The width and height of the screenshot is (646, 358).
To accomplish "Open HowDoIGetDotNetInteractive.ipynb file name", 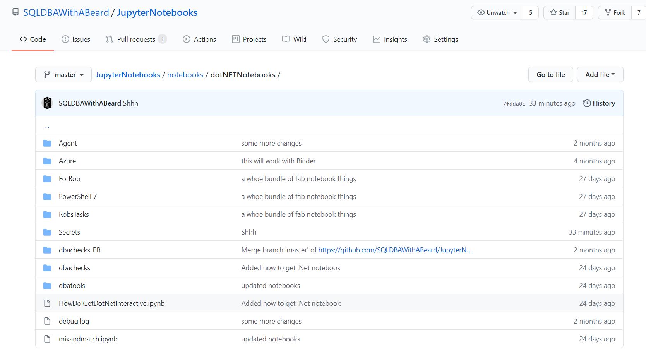I will [112, 303].
